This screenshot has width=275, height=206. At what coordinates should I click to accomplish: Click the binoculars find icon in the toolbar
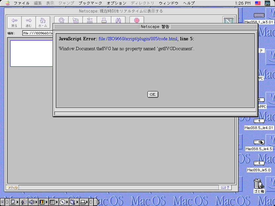click(x=118, y=20)
